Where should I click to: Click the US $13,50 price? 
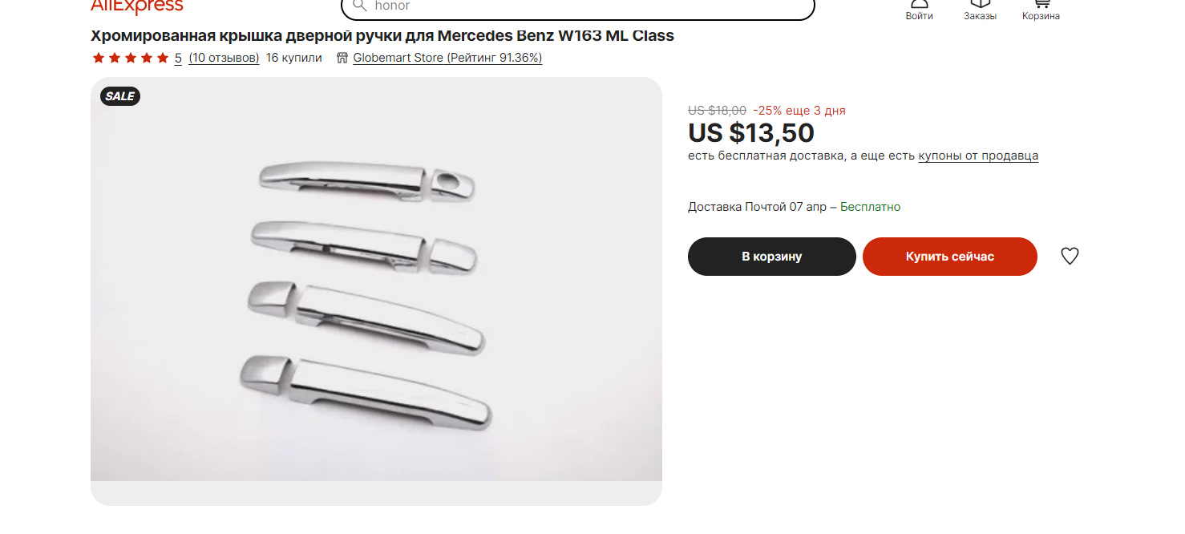751,133
